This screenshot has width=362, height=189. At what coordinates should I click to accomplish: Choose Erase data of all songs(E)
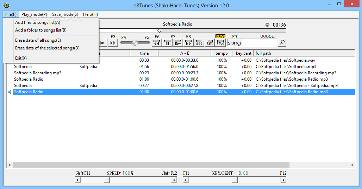38,40
